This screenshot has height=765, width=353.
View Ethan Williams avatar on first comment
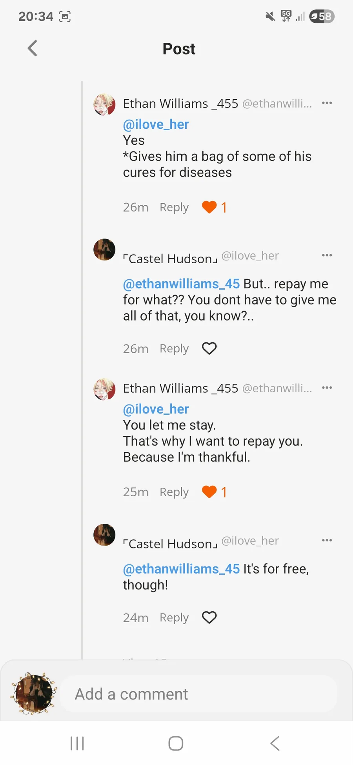pos(104,104)
